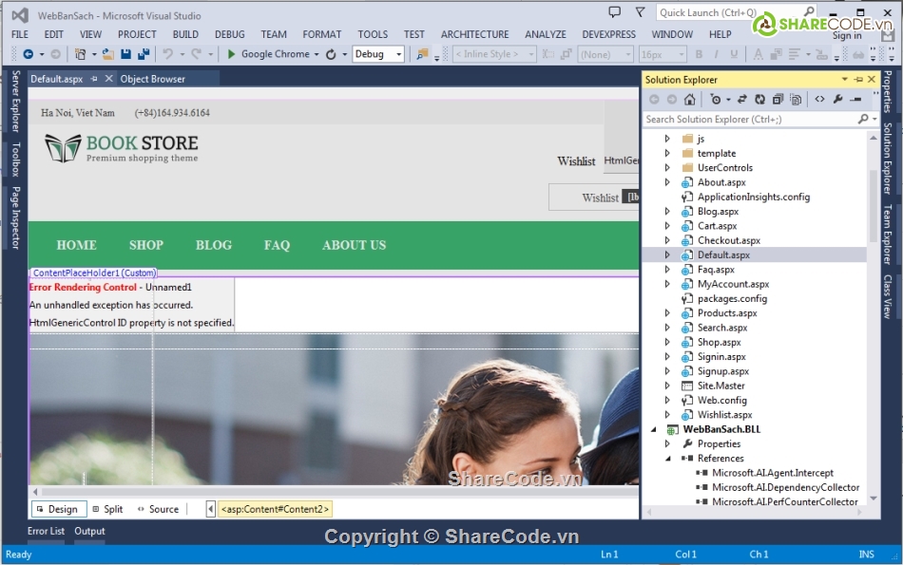Click the asp:Content#Content2 tag breadcrumb
903x565 pixels.
coord(275,509)
